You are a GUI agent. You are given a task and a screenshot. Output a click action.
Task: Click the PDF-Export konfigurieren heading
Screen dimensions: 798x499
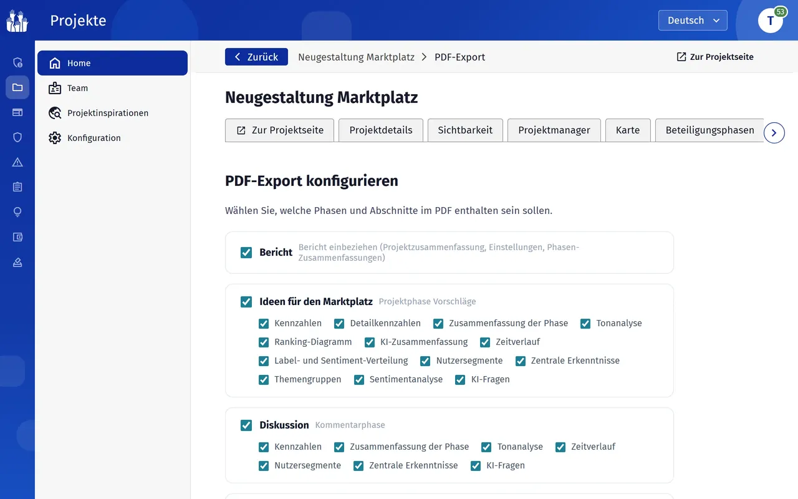point(312,181)
